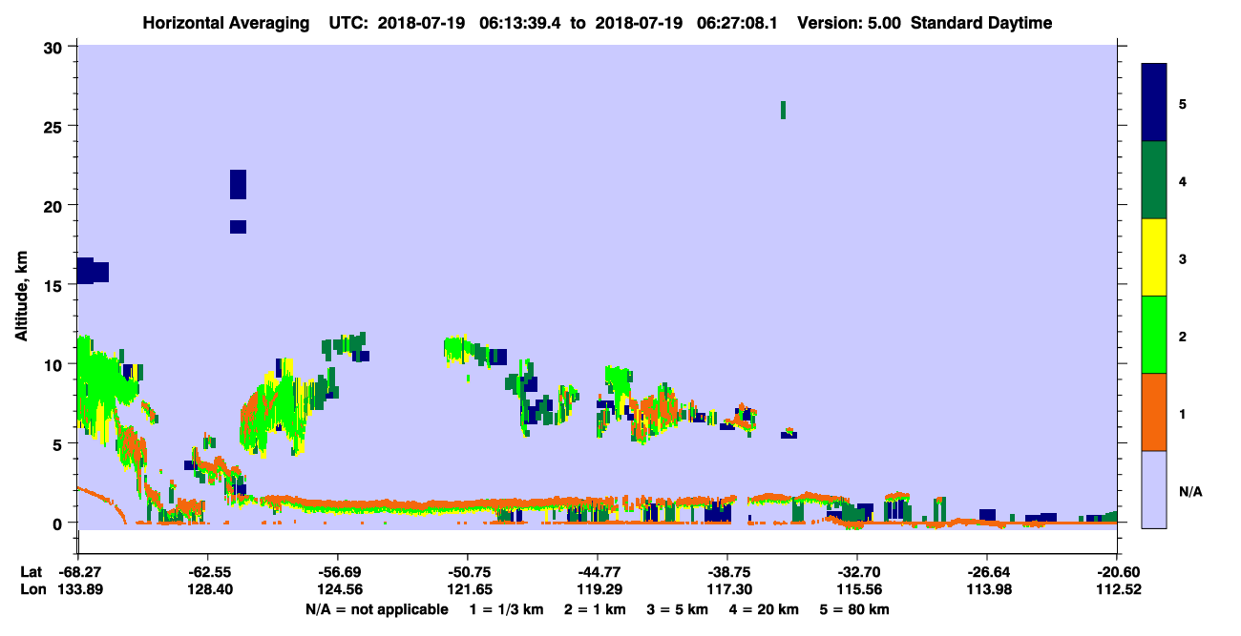Click the 'N/A = not applicable' legend text
Image resolution: width=1241 pixels, height=636 pixels.
click(x=376, y=609)
